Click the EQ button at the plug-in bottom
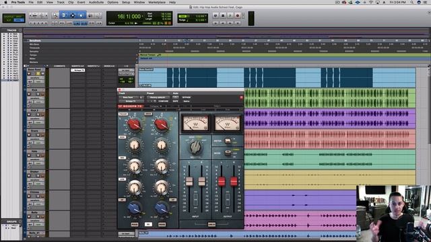 pos(148,225)
